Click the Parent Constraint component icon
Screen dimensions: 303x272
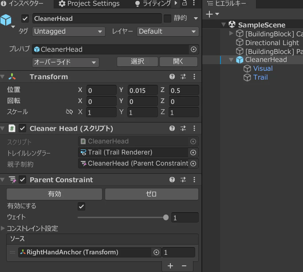12,180
